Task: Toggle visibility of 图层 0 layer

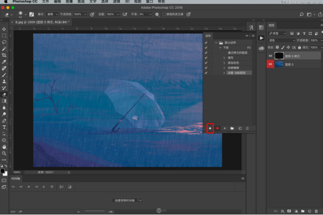Action: [x=270, y=64]
